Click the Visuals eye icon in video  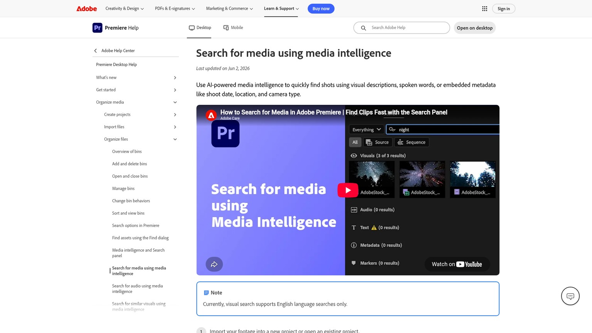[353, 156]
